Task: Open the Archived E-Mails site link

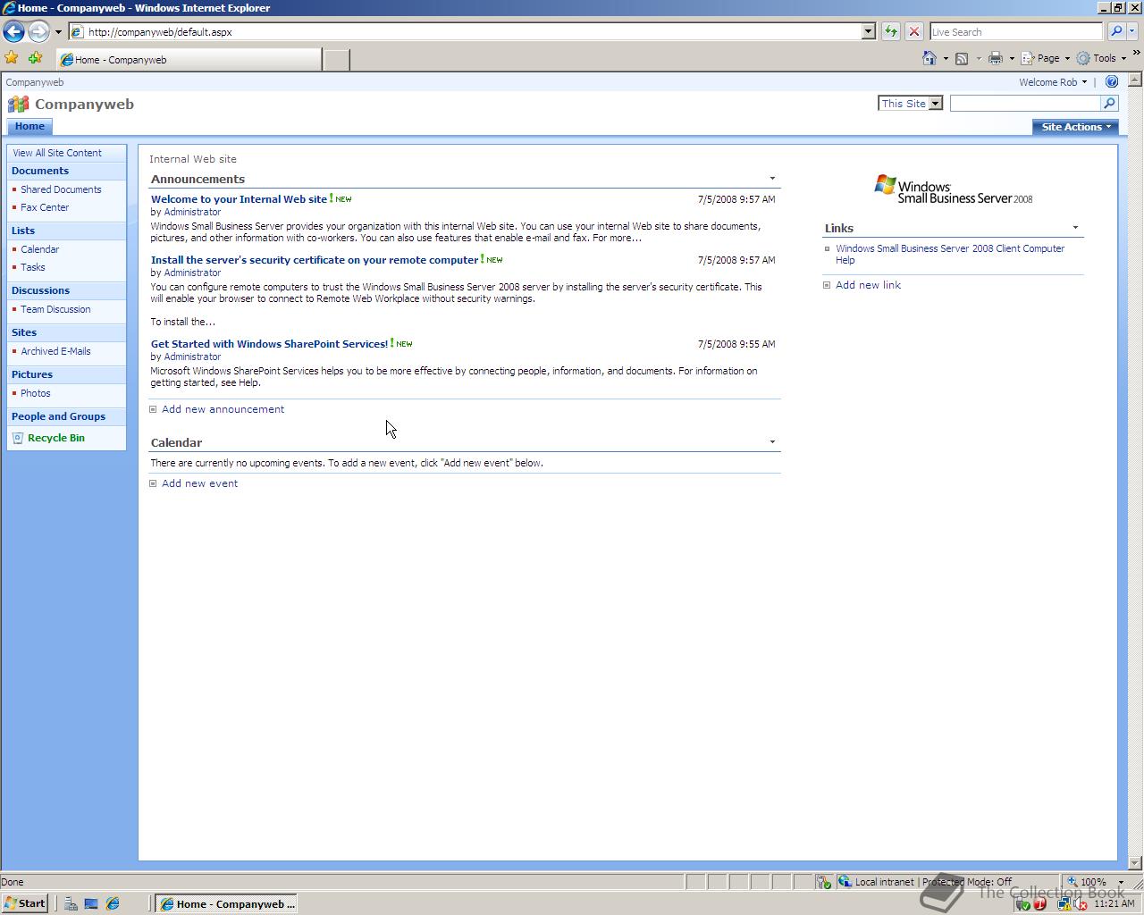Action: [x=55, y=351]
